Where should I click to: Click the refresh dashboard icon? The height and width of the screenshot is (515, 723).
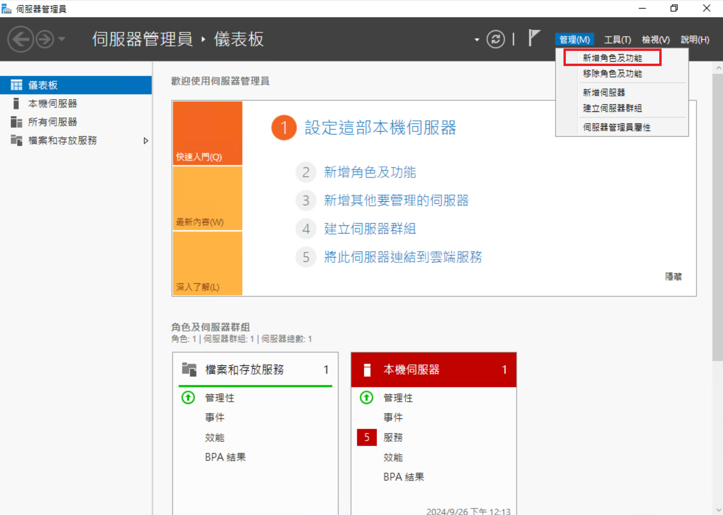tap(496, 39)
